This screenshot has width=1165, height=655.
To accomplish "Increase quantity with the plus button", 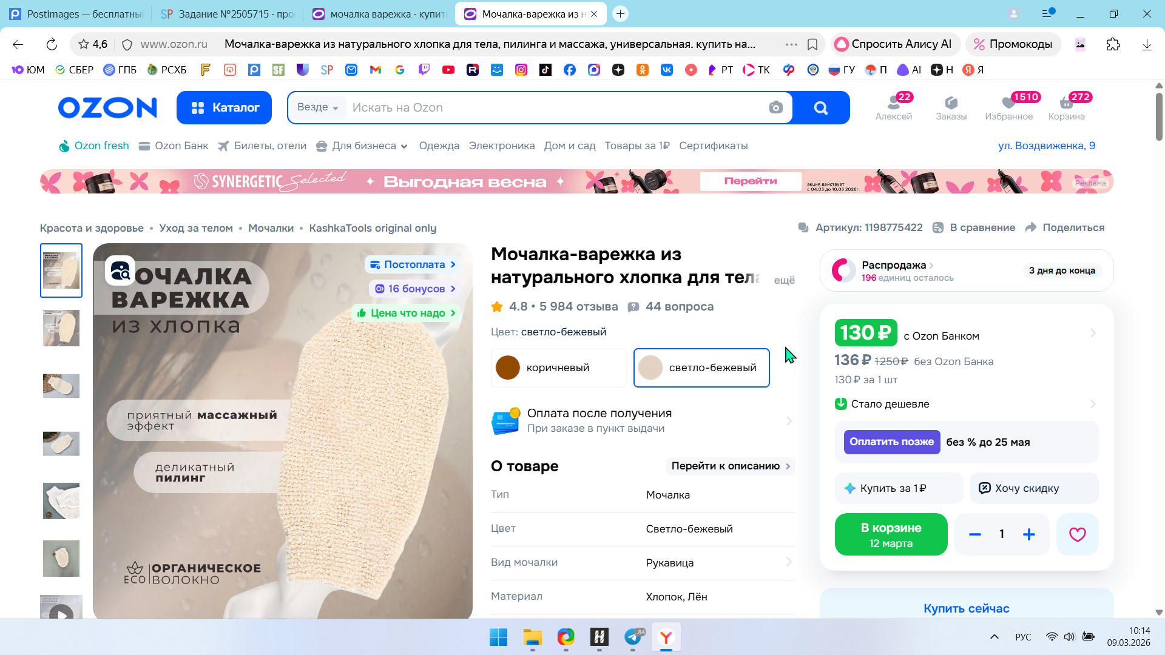I will click(1029, 534).
